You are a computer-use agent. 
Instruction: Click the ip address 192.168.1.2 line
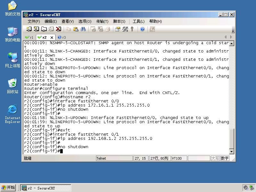click(88, 139)
